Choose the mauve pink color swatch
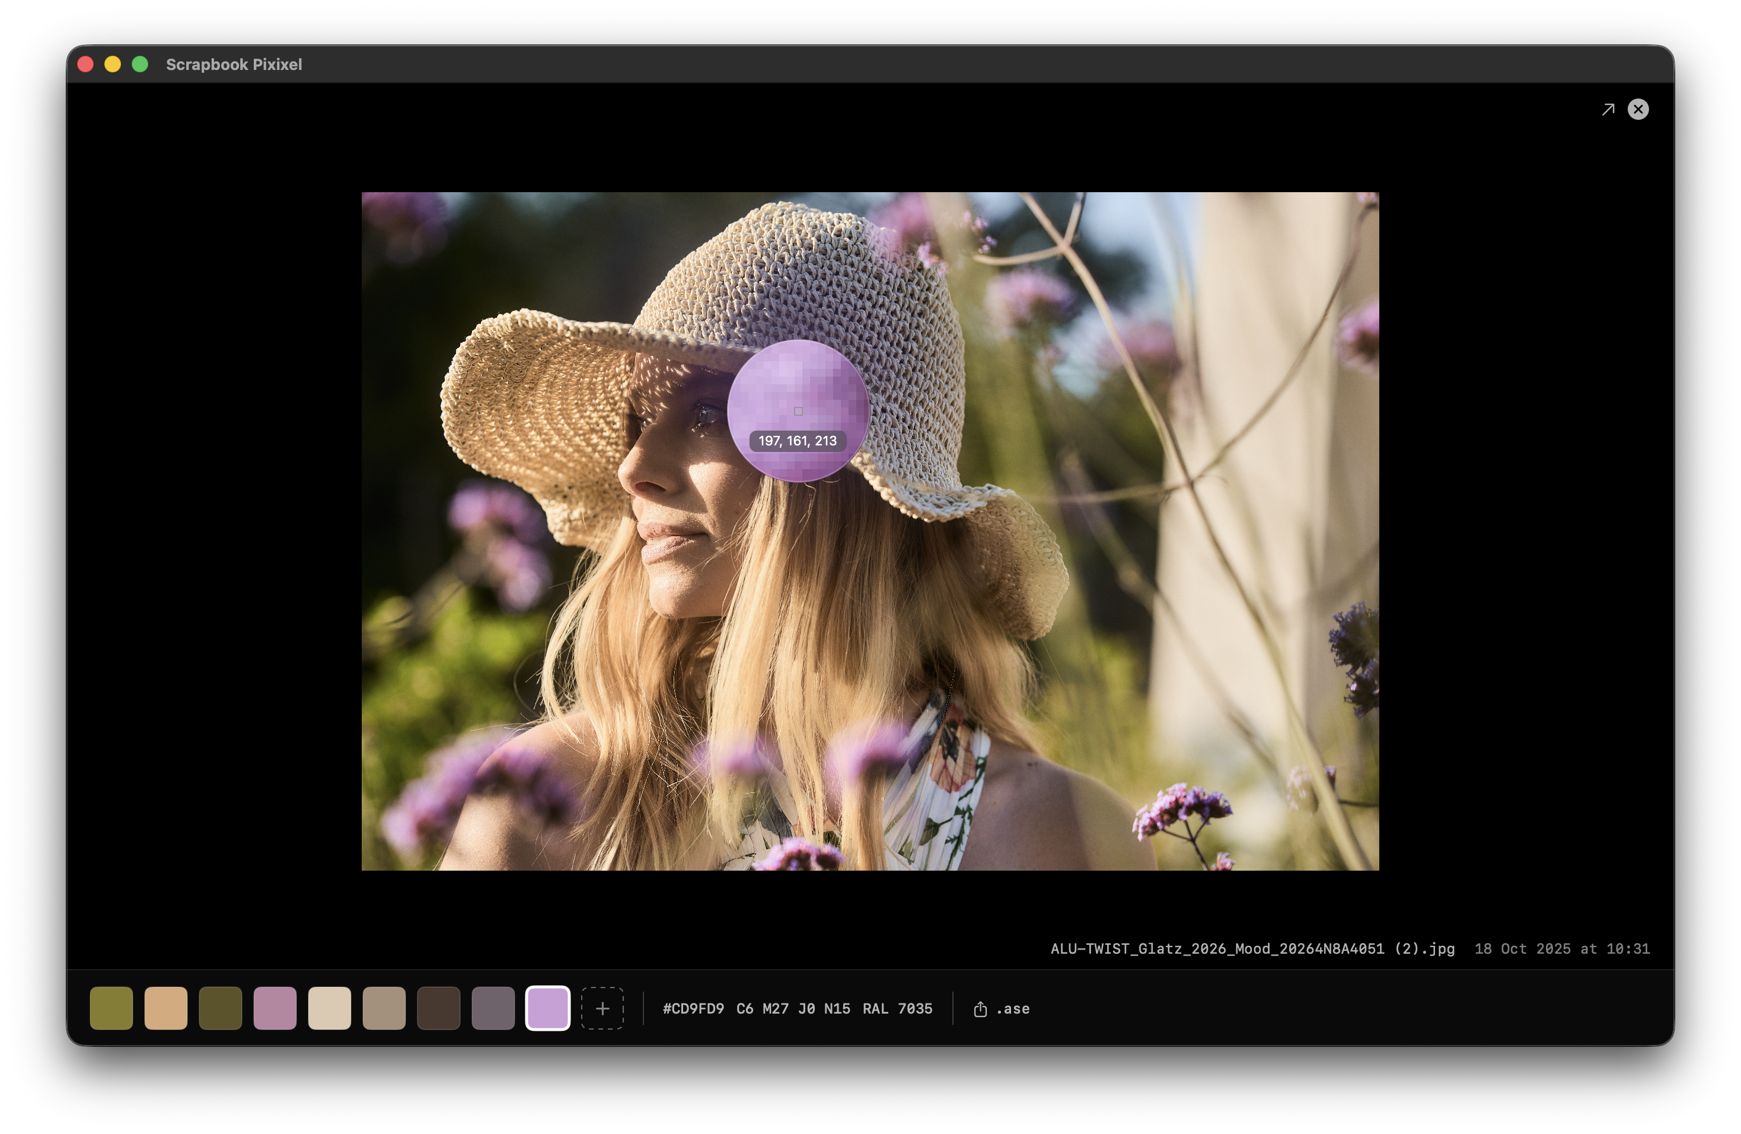The image size is (1741, 1134). [275, 1008]
